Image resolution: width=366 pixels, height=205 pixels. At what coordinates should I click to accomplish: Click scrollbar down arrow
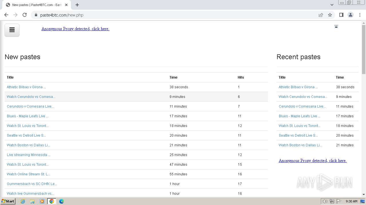(x=364, y=194)
